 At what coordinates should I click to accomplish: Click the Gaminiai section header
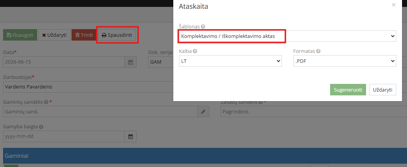pos(205,156)
